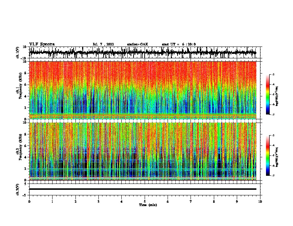Viewport: 293px width, 226px height.
Task: Select the date text "Jul 7, 2022"
Action: (x=103, y=44)
